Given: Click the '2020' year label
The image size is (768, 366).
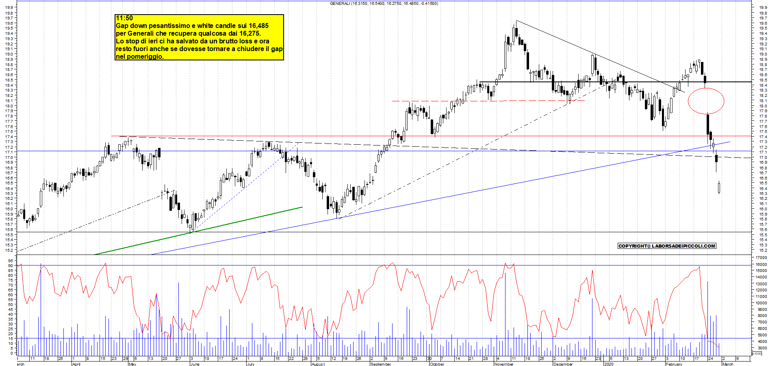Looking at the screenshot, I should pos(608,364).
